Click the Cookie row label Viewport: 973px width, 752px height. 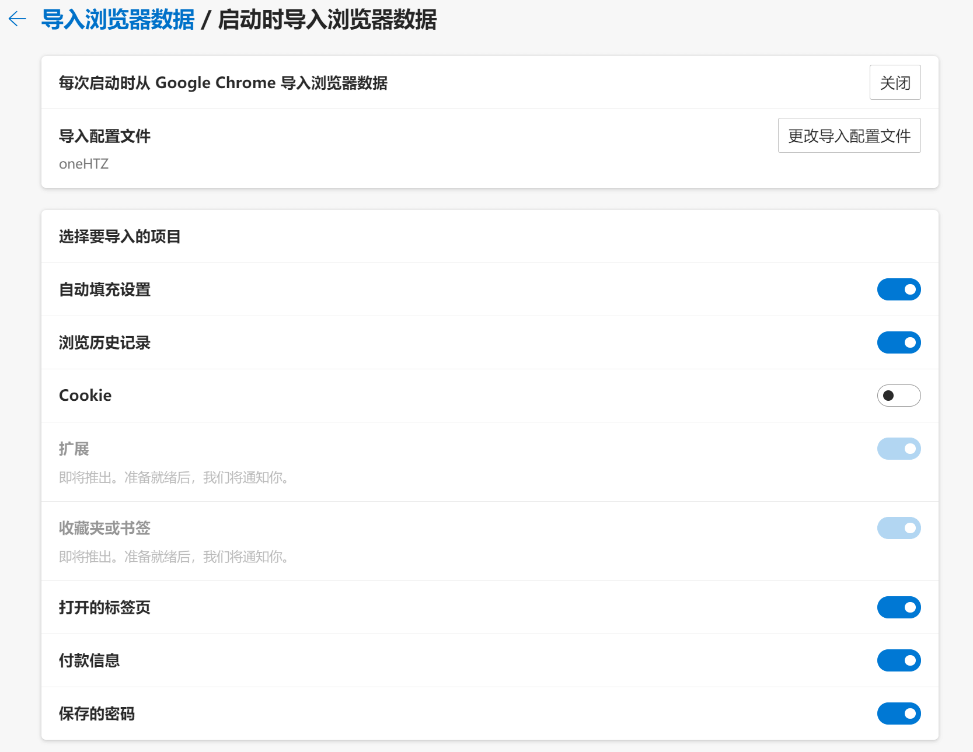(85, 396)
